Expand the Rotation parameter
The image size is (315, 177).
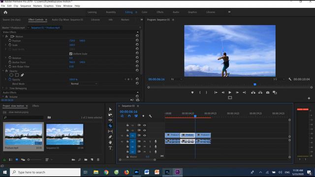point(5,58)
